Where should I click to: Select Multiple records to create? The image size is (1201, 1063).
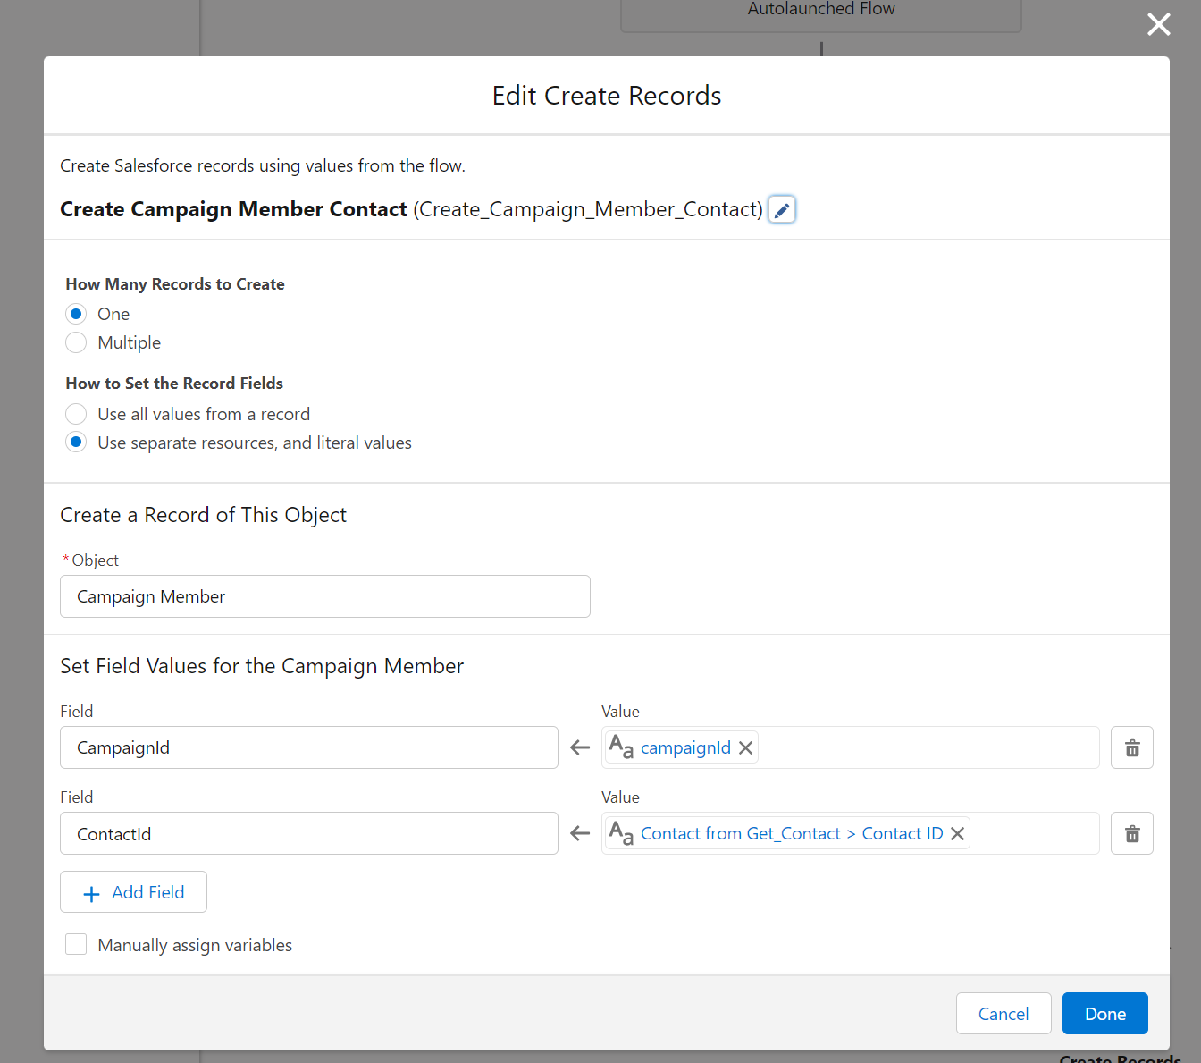coord(76,342)
